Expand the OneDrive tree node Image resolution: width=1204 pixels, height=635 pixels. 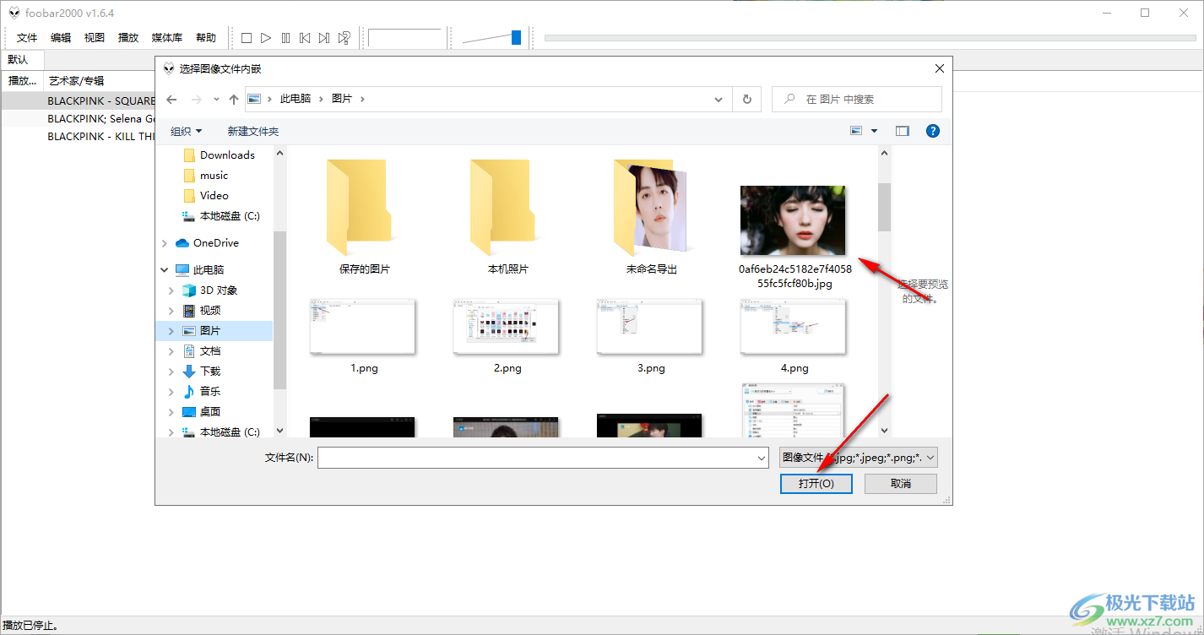[x=165, y=243]
